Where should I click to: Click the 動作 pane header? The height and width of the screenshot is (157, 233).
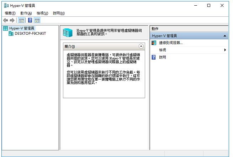(189, 29)
